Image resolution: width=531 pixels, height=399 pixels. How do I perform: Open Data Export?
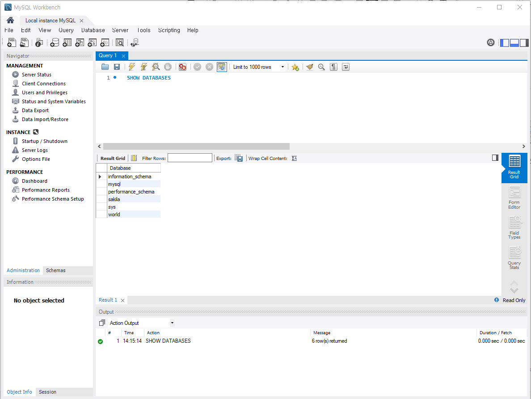click(x=35, y=110)
